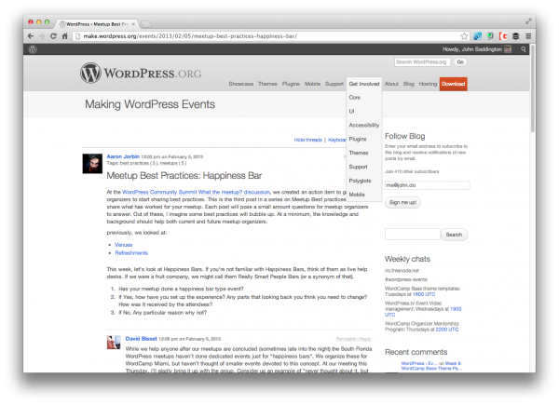This screenshot has height=405, width=559.
Task: Click the browser vertical scrollbar
Action: click(533, 89)
